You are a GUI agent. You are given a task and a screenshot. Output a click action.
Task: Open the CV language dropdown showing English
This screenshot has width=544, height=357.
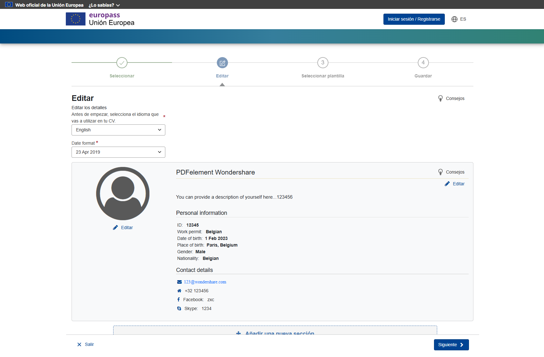pyautogui.click(x=118, y=130)
